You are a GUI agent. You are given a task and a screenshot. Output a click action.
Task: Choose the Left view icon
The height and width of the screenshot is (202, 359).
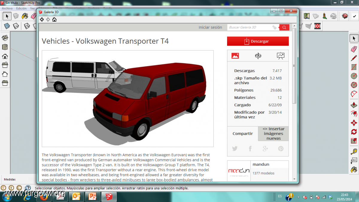pyautogui.click(x=5, y=83)
